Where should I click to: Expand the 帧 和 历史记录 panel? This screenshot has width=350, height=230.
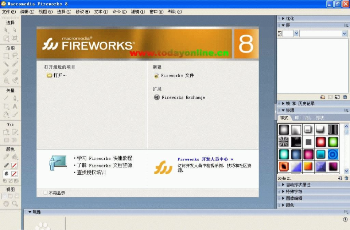point(283,103)
